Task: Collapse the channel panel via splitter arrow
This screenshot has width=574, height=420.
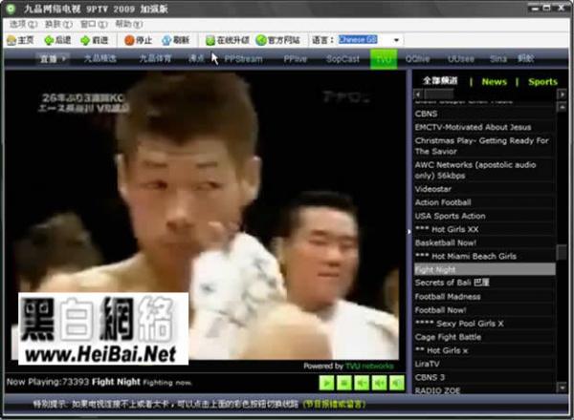Action: click(x=408, y=232)
